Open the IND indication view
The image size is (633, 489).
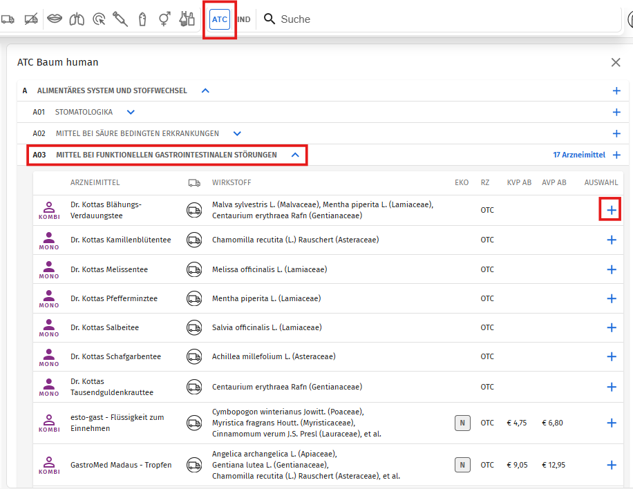click(244, 19)
